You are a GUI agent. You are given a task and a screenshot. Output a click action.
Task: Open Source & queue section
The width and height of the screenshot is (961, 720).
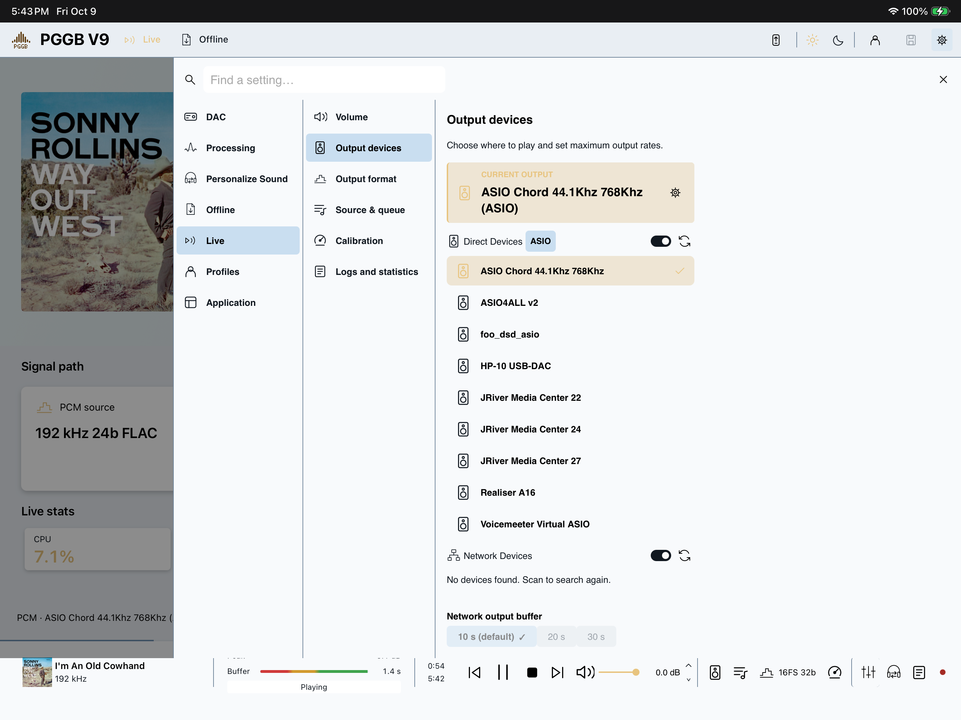coord(369,210)
